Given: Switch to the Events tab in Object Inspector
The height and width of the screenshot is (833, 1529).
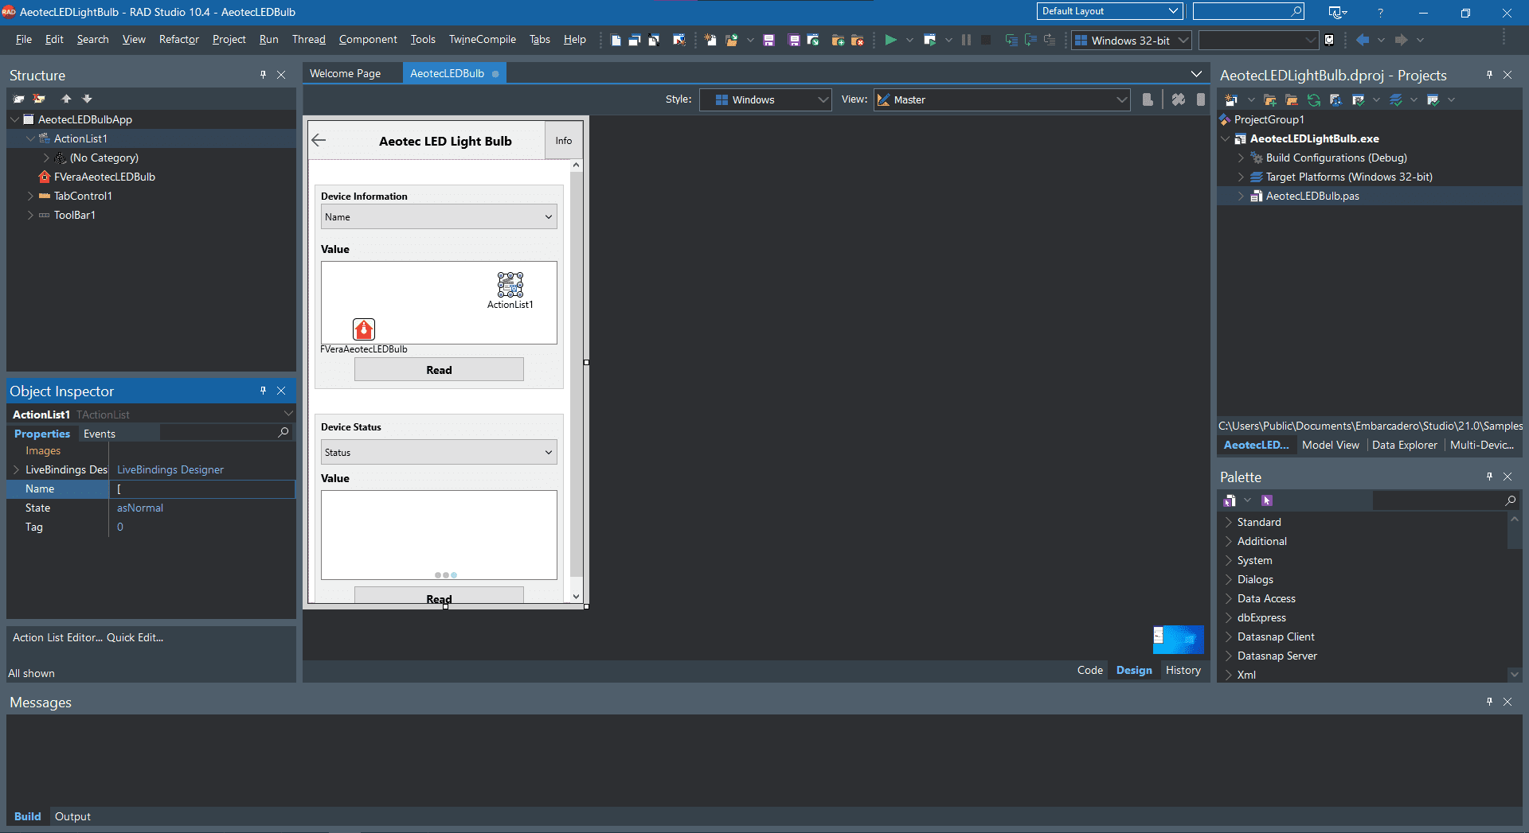Looking at the screenshot, I should tap(100, 434).
